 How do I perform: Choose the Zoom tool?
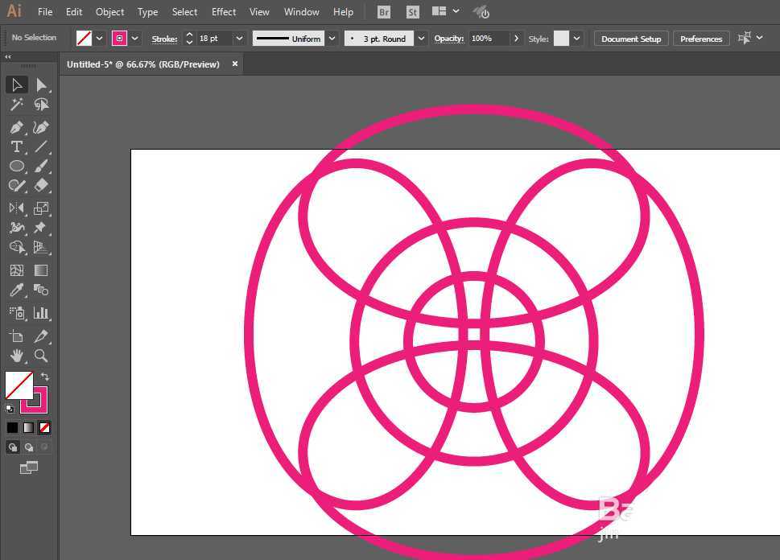[41, 356]
